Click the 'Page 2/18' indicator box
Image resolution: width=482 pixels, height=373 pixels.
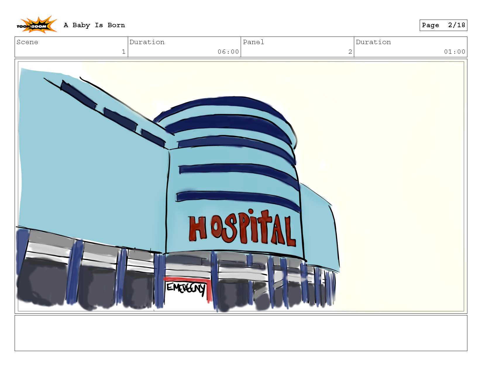tap(443, 25)
